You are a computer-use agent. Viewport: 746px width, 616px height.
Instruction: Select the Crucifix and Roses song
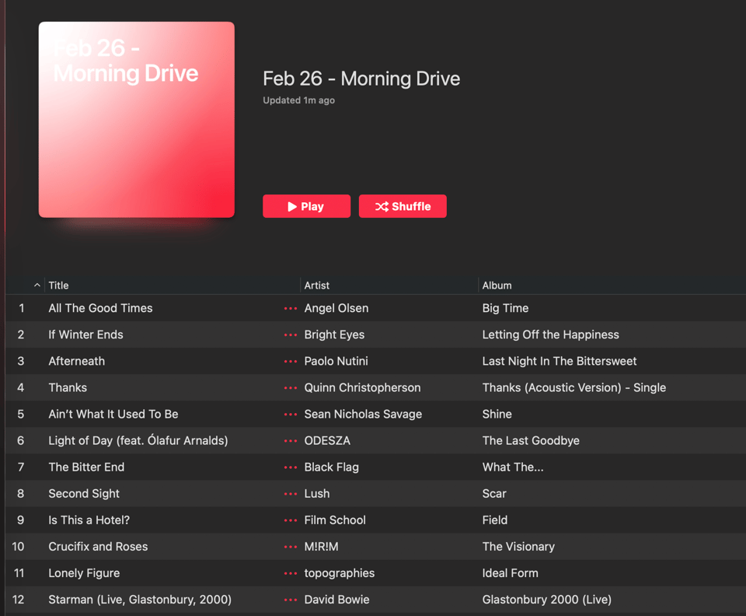coord(98,547)
